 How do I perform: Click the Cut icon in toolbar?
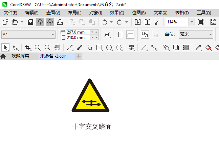pos(72,22)
